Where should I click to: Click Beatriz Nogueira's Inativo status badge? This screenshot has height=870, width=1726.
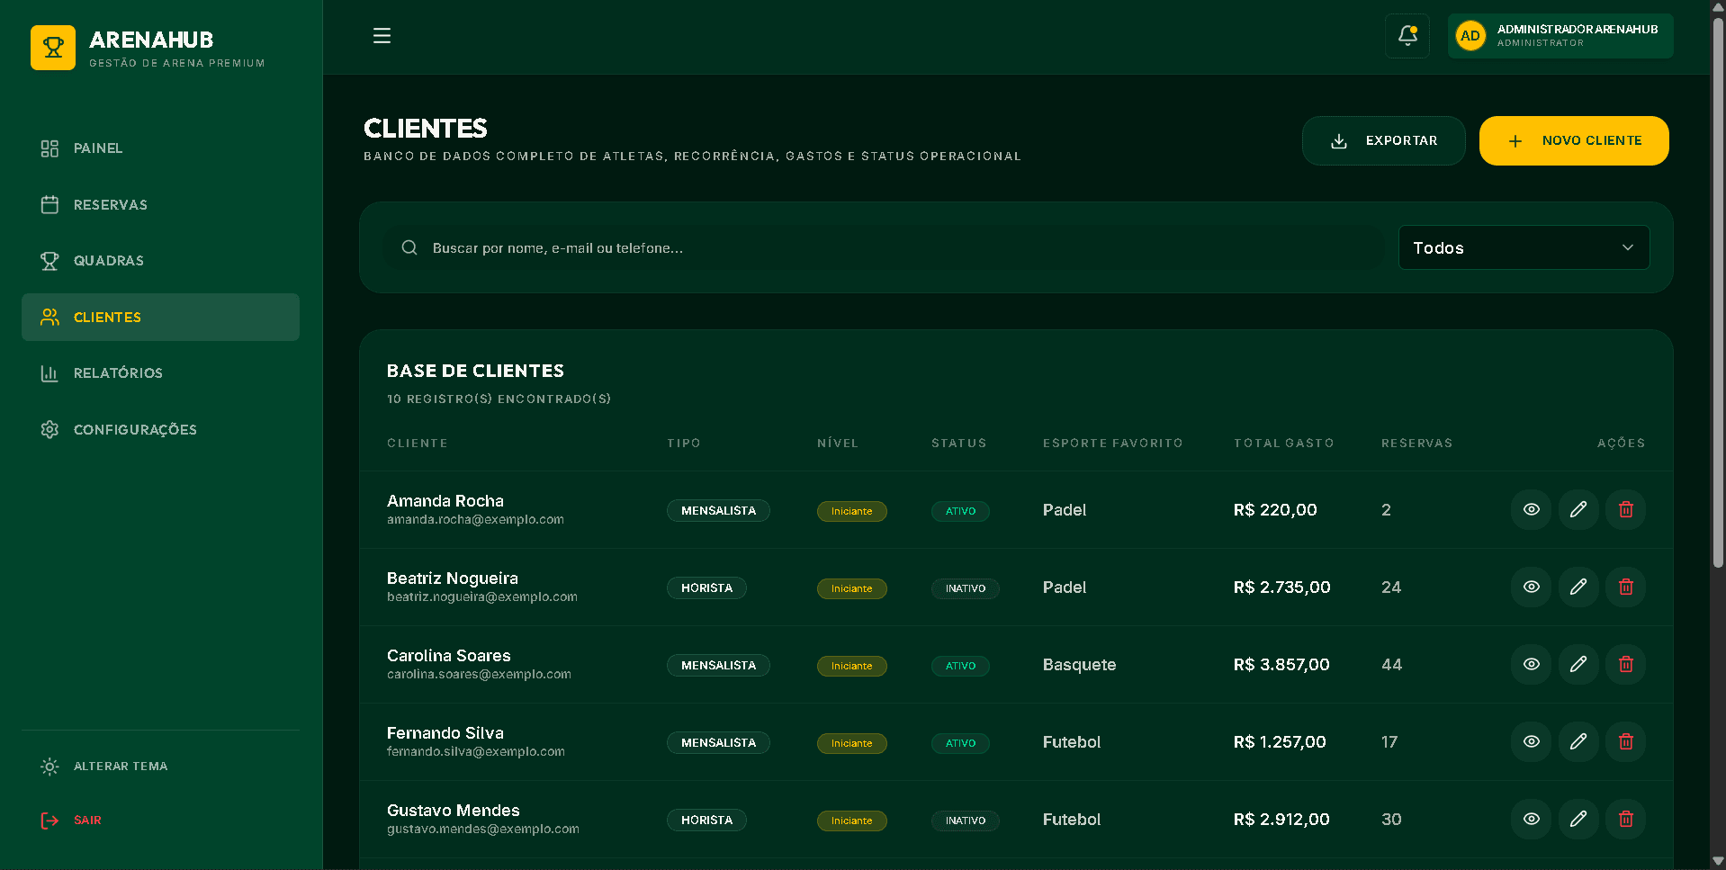(x=966, y=588)
